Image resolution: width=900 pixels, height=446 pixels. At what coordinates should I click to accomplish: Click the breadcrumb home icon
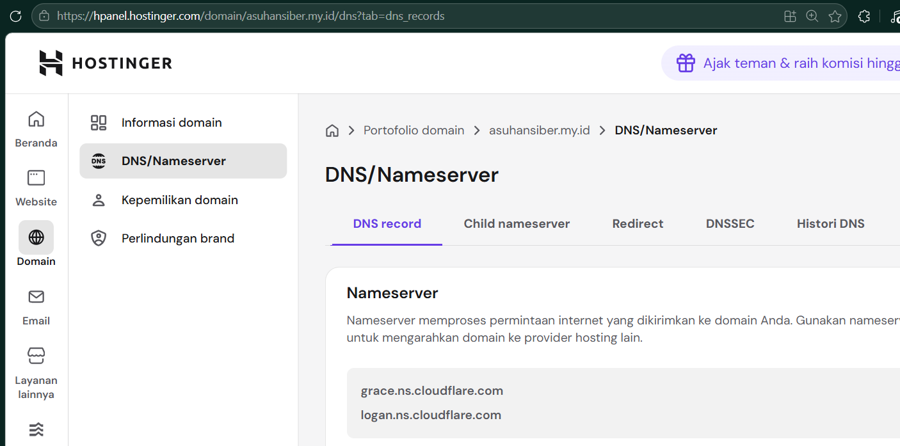[x=332, y=131]
